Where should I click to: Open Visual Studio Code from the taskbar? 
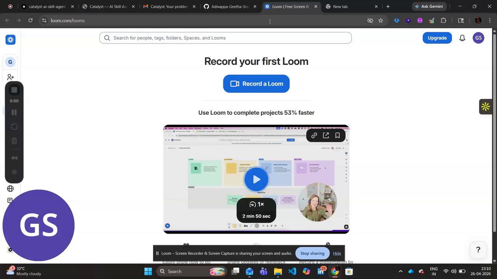coord(292,272)
